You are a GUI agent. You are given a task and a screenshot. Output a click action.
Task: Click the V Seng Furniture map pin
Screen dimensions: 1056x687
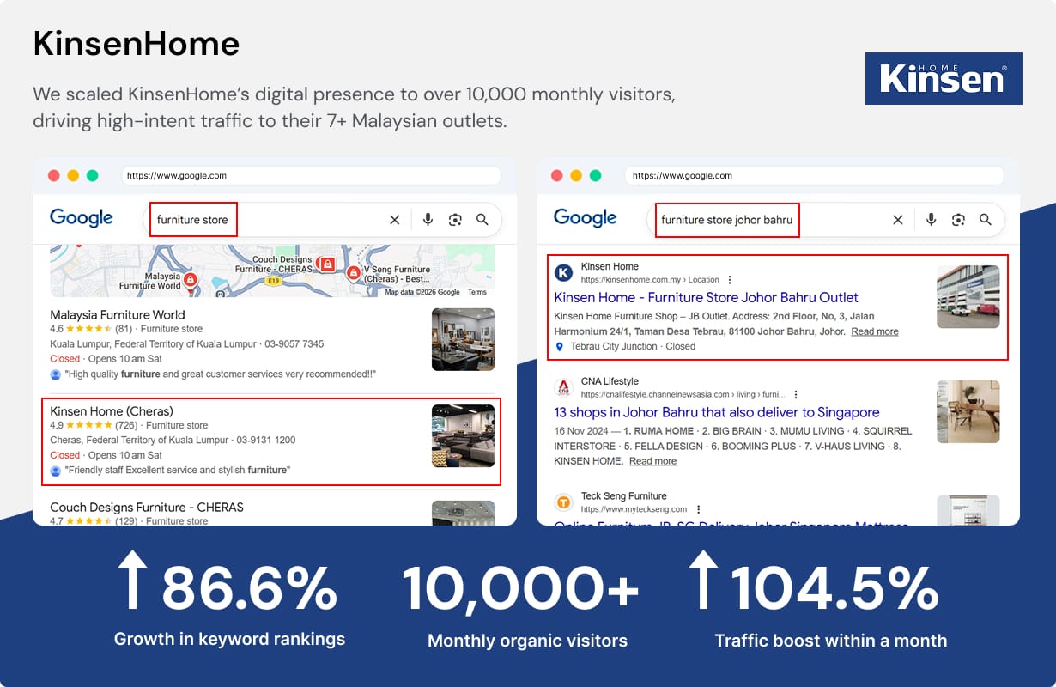coord(353,273)
